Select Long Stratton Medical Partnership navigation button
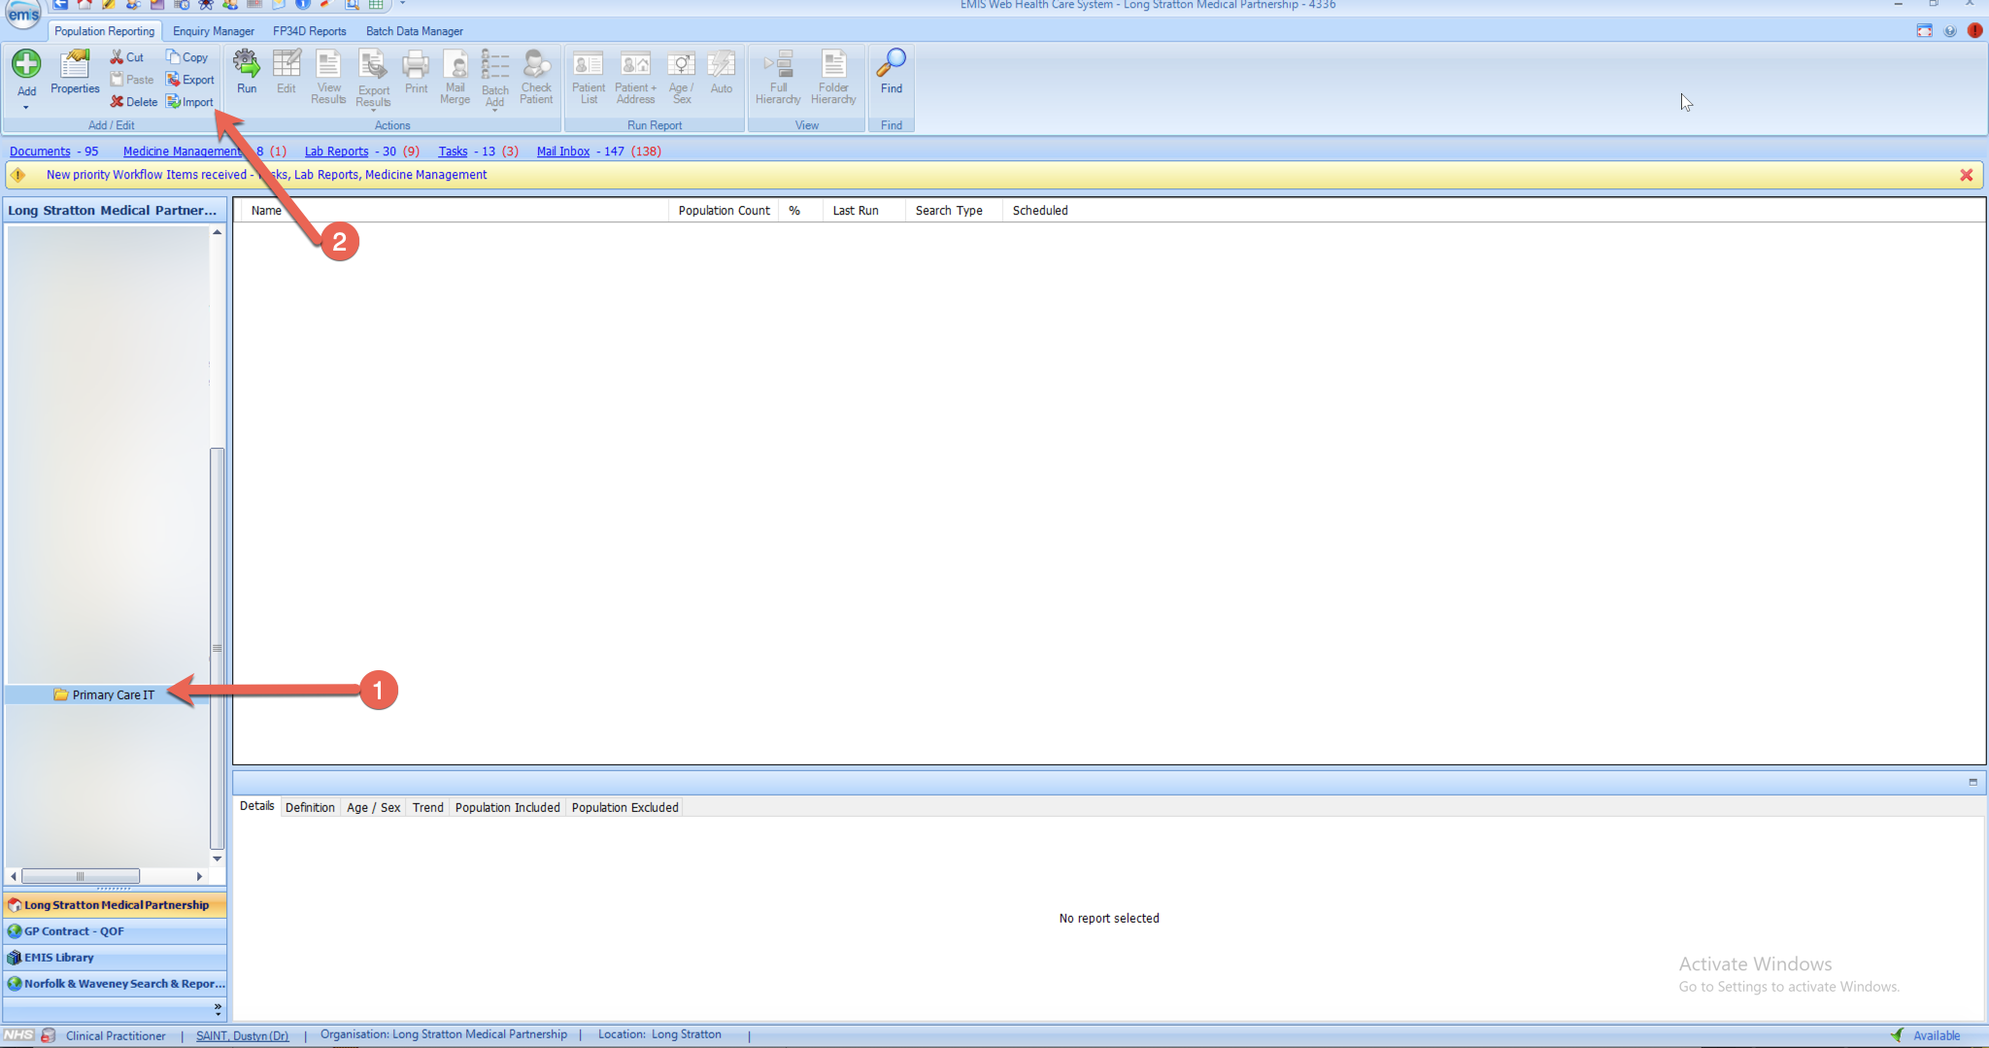Viewport: 1989px width, 1048px height. (115, 905)
